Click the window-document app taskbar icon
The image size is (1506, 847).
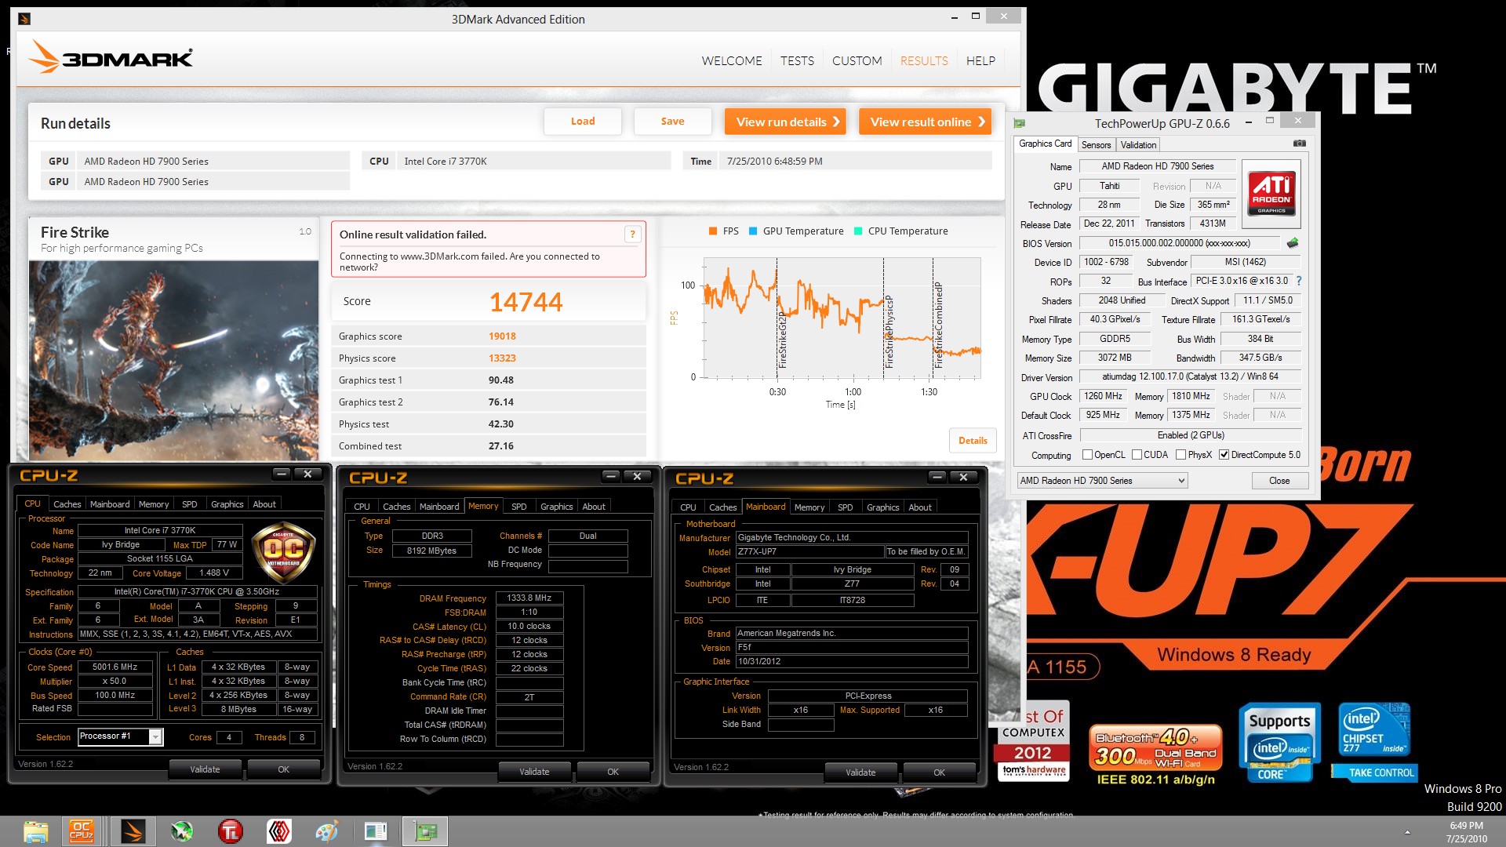(376, 831)
